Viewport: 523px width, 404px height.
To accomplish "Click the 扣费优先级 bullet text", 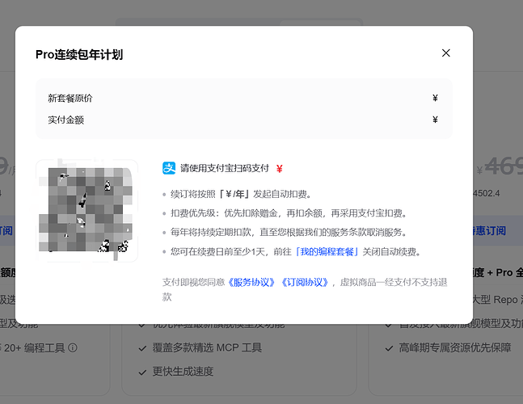I will pyautogui.click(x=289, y=213).
